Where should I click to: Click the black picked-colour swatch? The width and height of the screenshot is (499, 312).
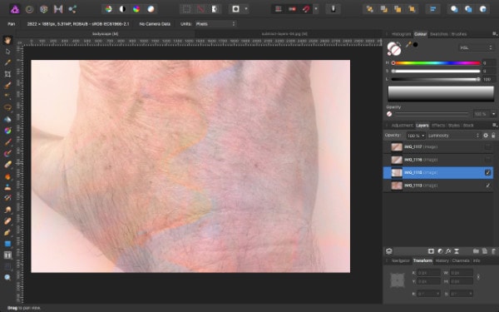pos(415,45)
